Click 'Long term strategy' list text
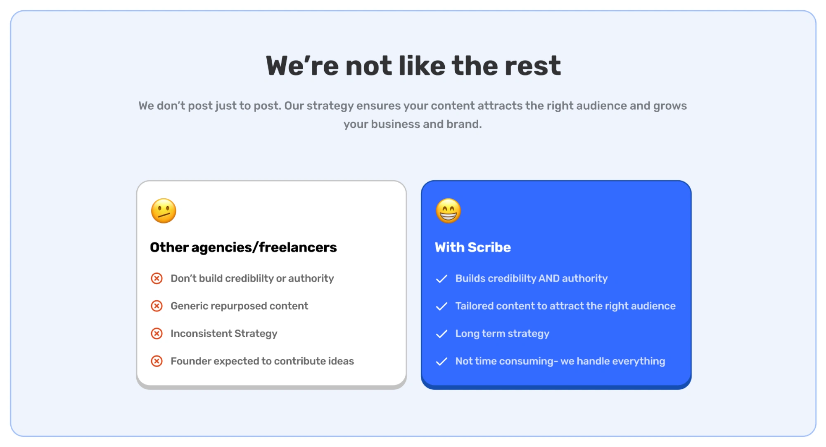The width and height of the screenshot is (826, 447). pos(502,334)
